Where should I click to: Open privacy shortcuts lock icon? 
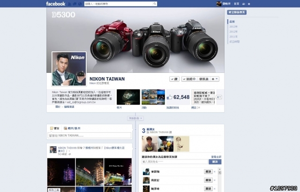[244, 4]
